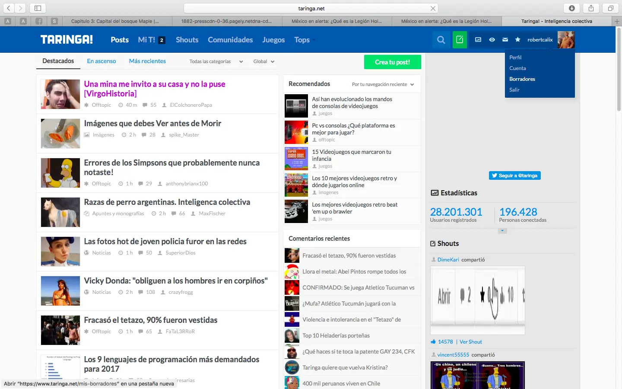Open the Safari downloads icon
Screen dimensions: 622x389
[571, 8]
